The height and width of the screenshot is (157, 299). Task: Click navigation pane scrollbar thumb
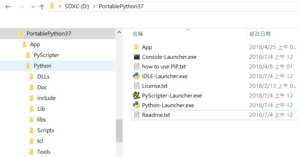[x=119, y=131]
